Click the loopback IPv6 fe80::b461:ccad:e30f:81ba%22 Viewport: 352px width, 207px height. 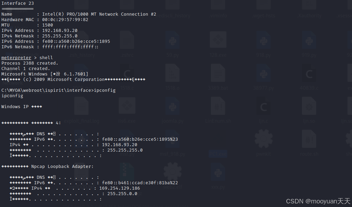pyautogui.click(x=140, y=183)
